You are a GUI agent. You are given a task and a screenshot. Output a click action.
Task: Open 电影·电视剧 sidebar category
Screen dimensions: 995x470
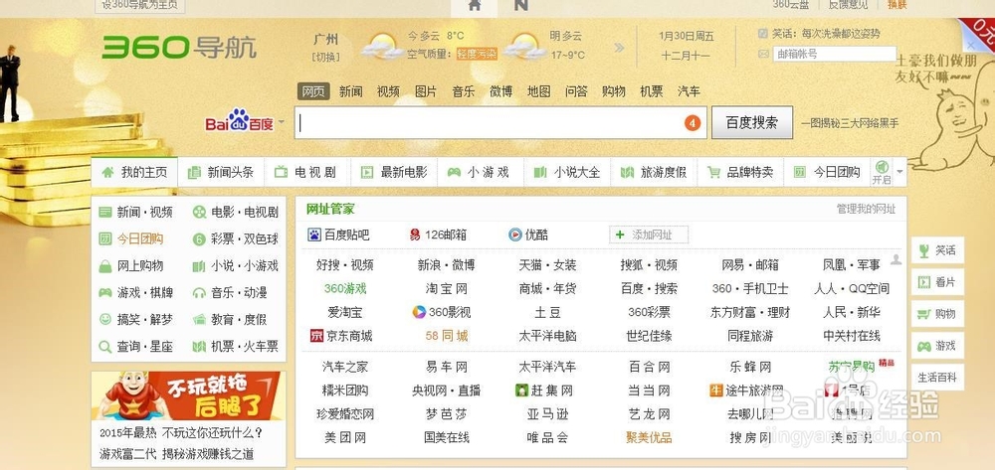pos(236,213)
